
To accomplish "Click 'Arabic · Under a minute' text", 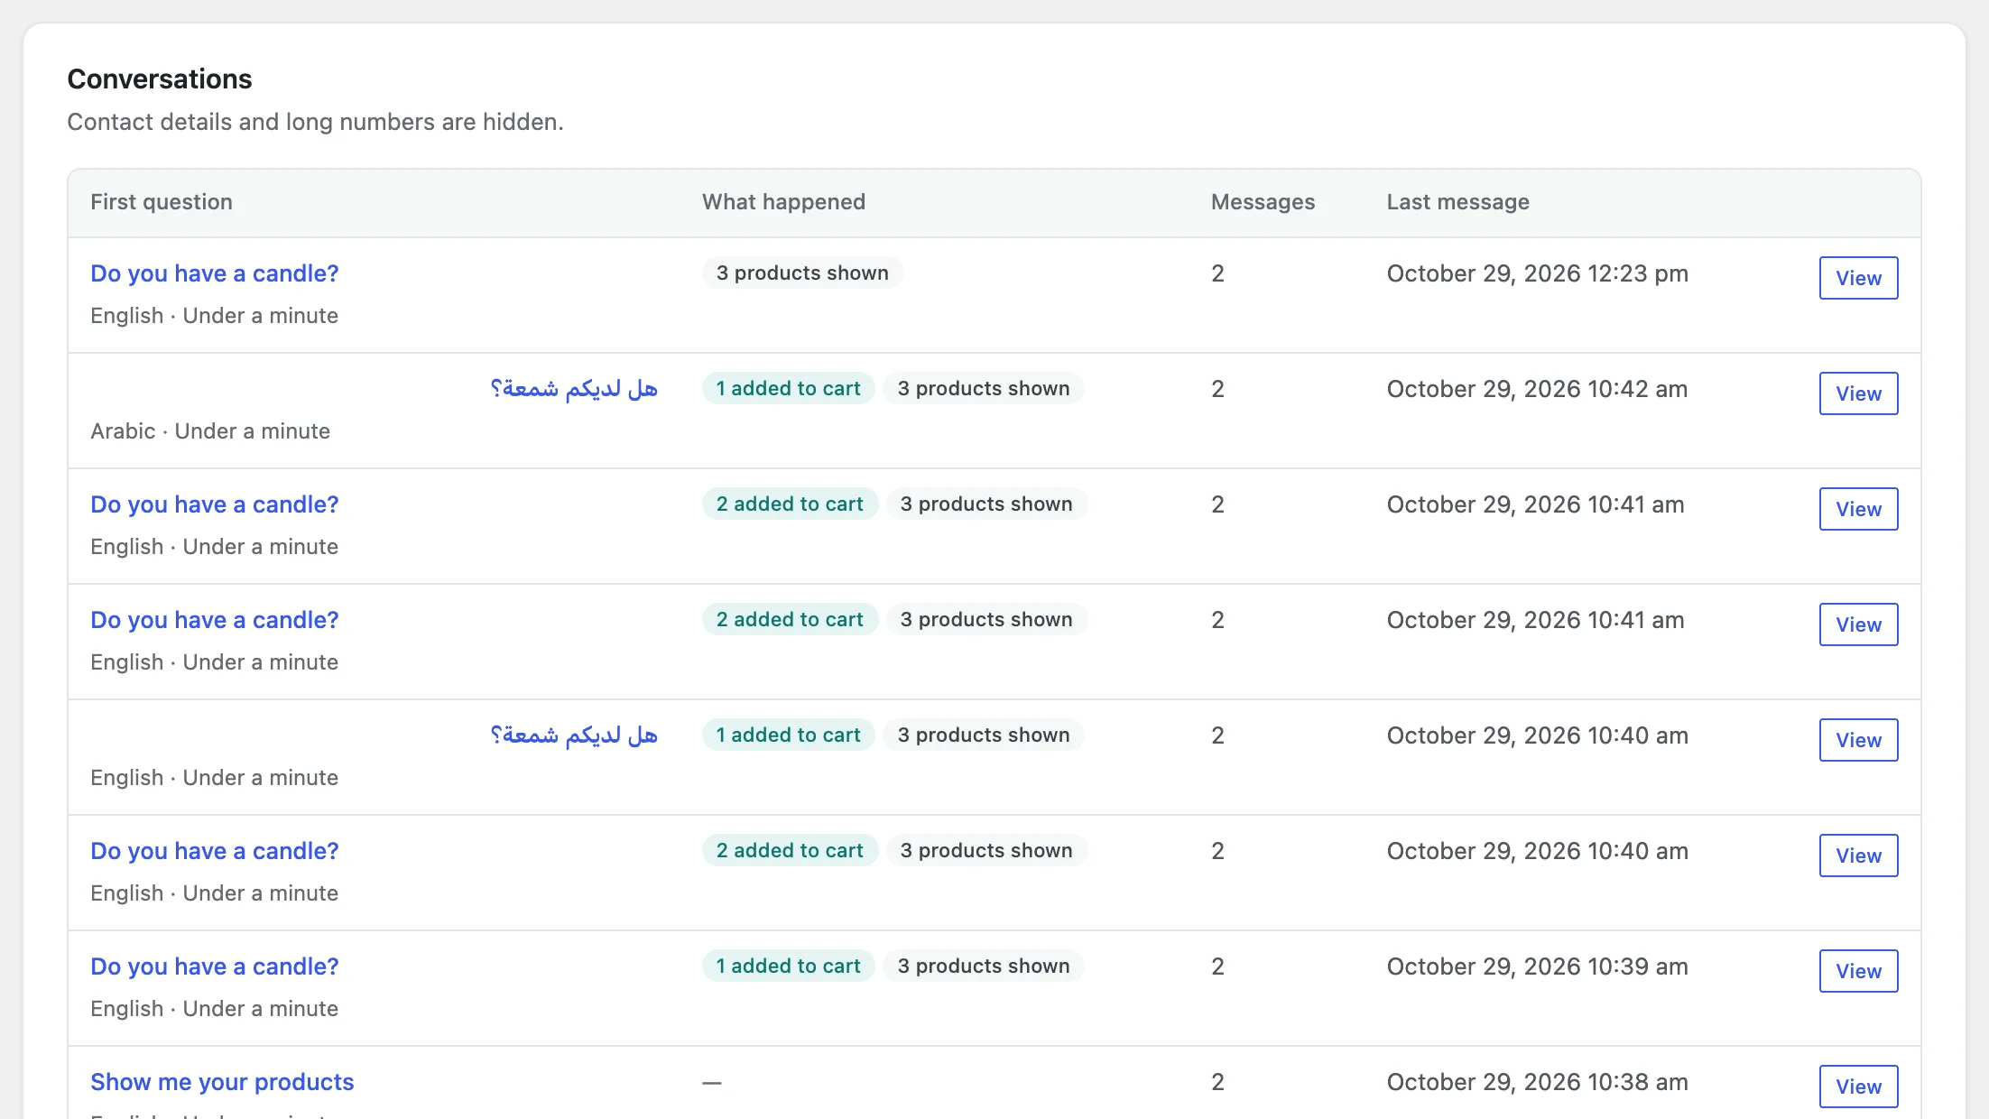I will click(x=210, y=431).
